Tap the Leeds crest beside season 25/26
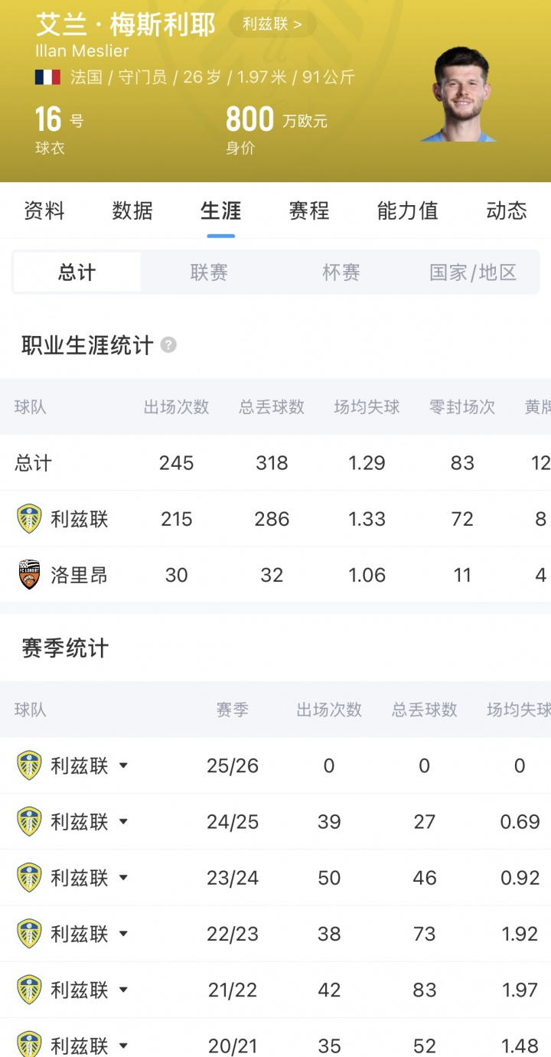 click(x=29, y=765)
